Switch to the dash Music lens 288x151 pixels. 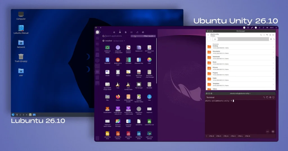pyautogui.click(x=137, y=32)
